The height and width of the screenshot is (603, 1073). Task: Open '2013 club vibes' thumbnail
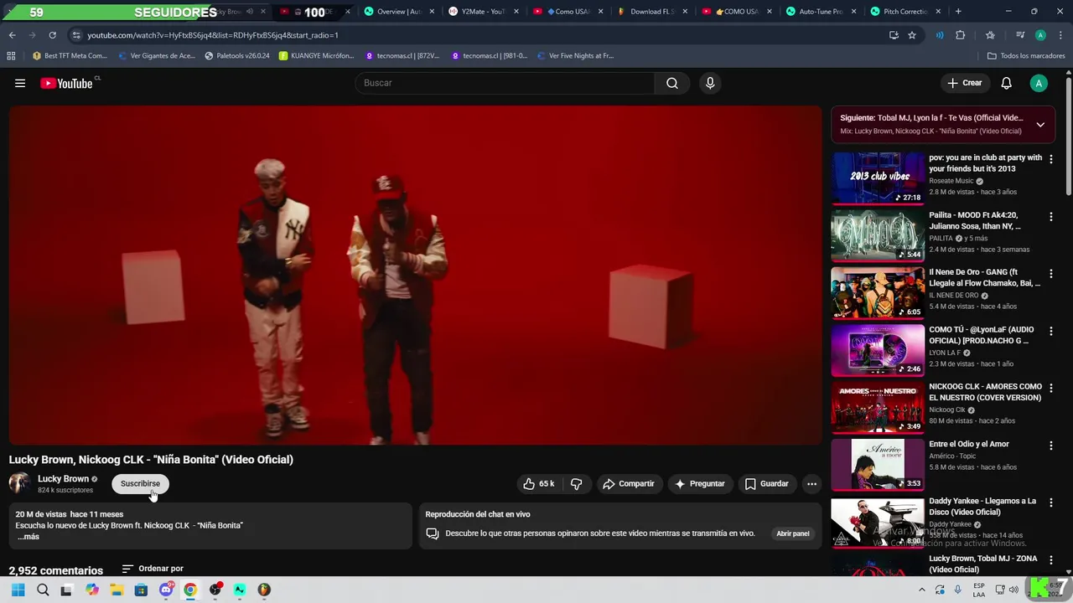point(878,178)
